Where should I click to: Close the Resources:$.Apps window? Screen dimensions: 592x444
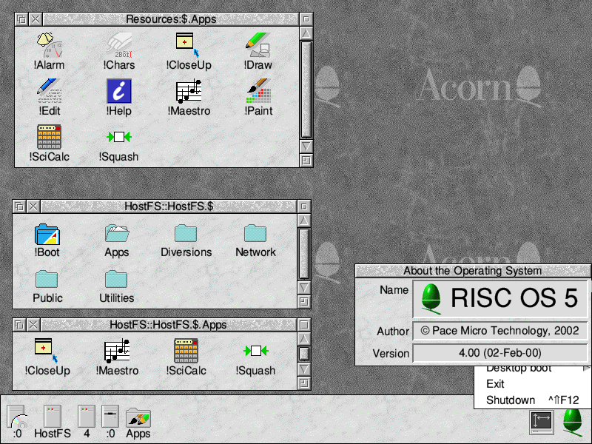[36, 19]
